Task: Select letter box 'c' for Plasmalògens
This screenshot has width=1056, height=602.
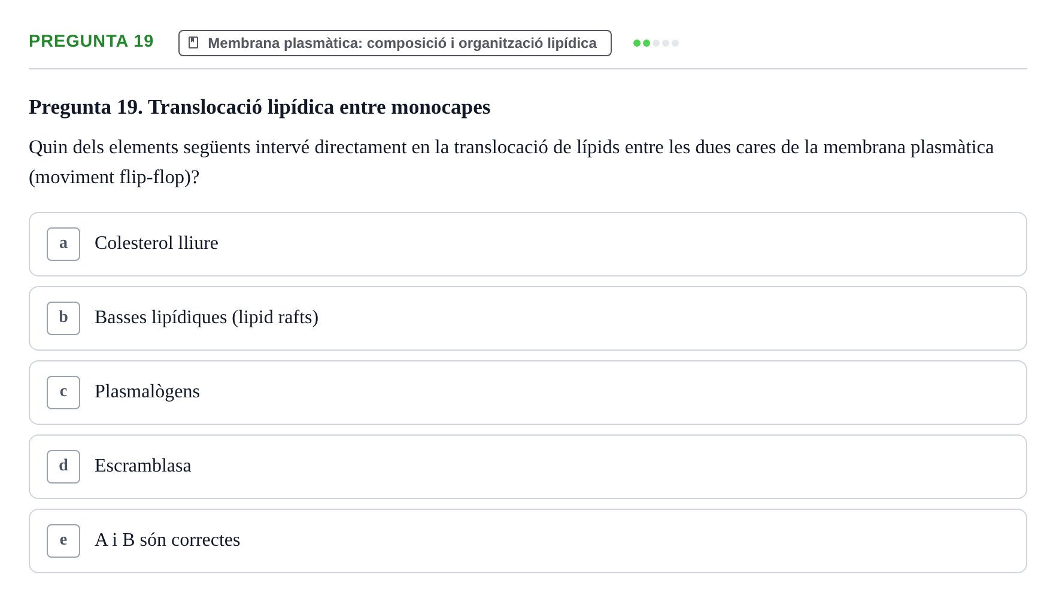Action: 63,393
